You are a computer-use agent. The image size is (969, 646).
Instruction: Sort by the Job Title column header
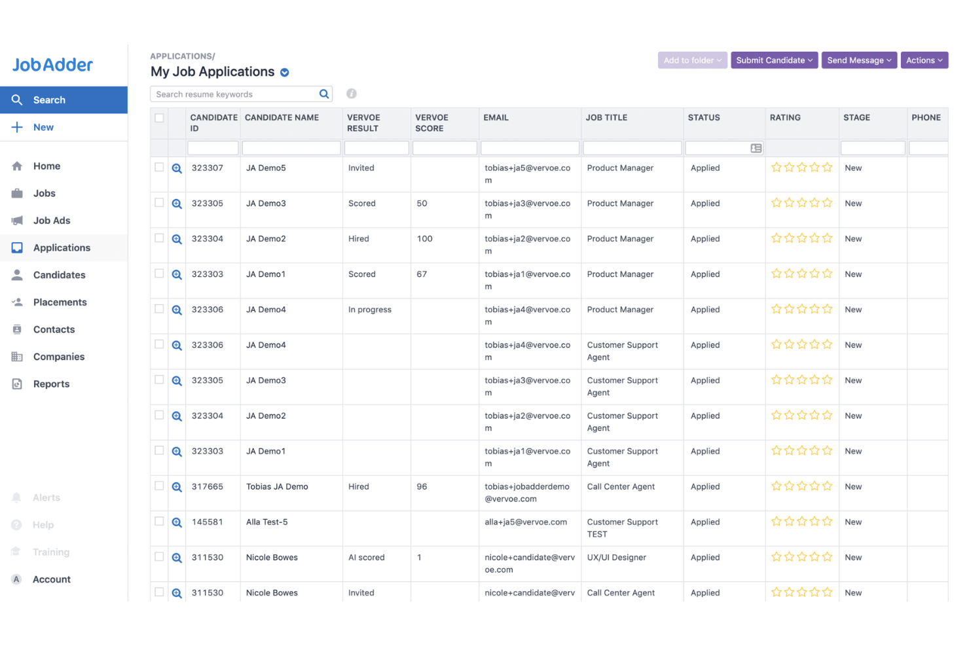click(x=606, y=118)
